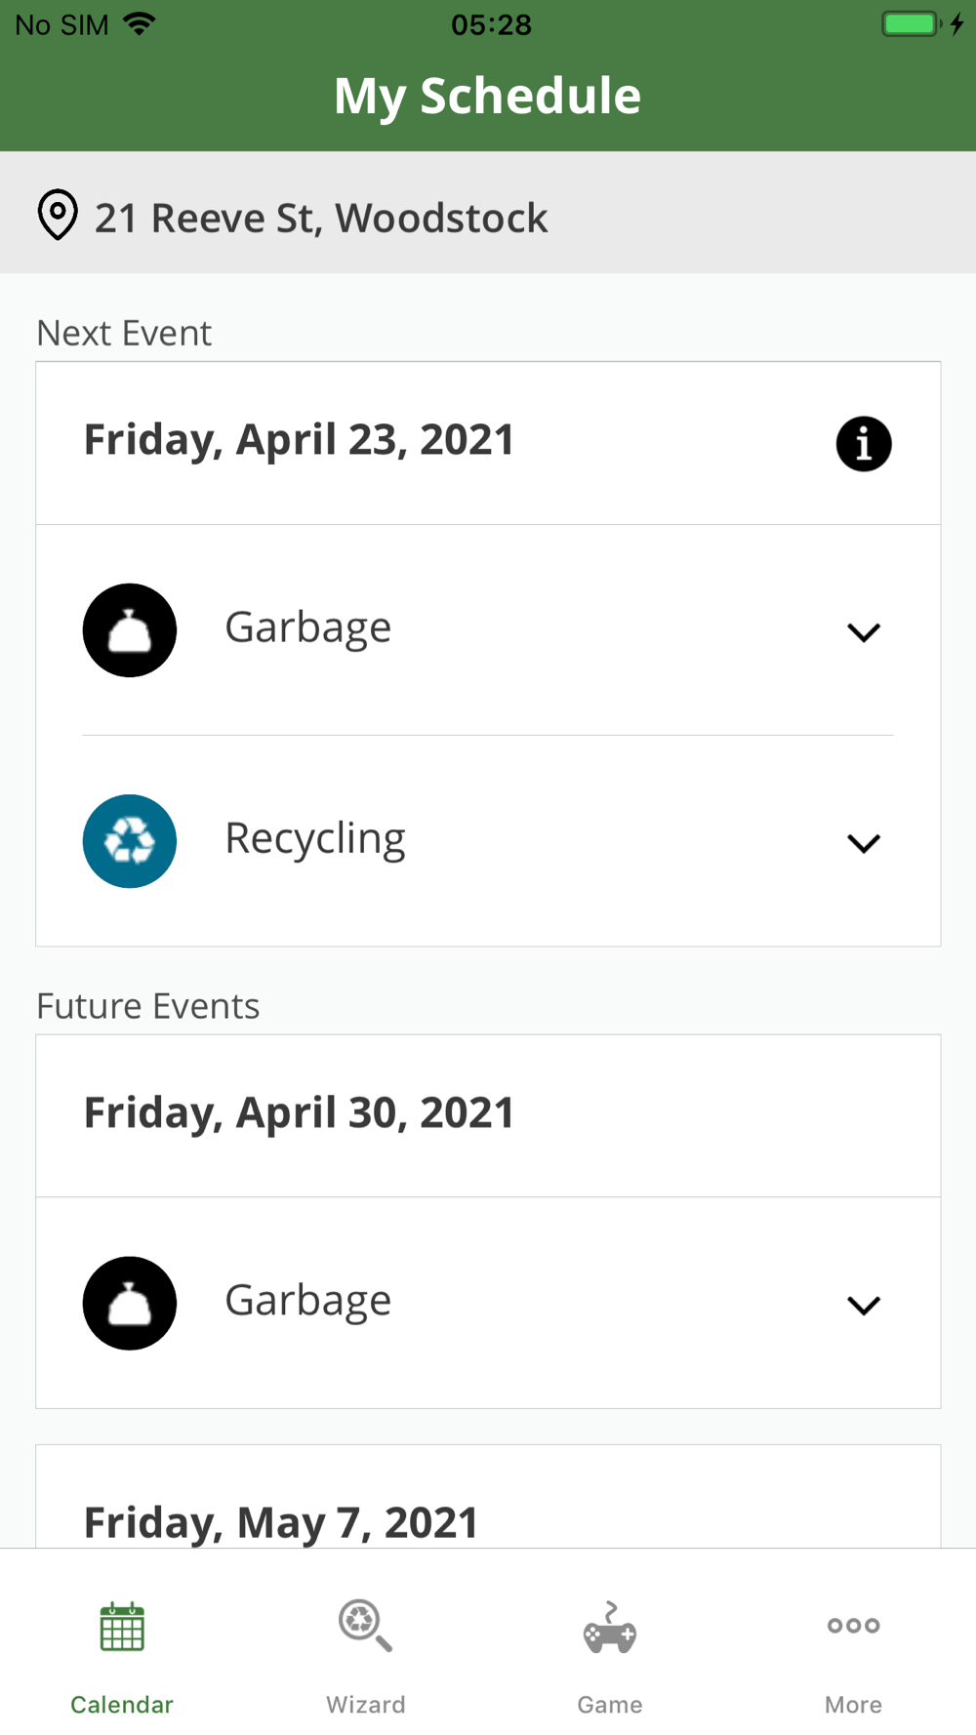Tap the April 23 Garbage bin icon
976x1735 pixels.
coord(130,630)
